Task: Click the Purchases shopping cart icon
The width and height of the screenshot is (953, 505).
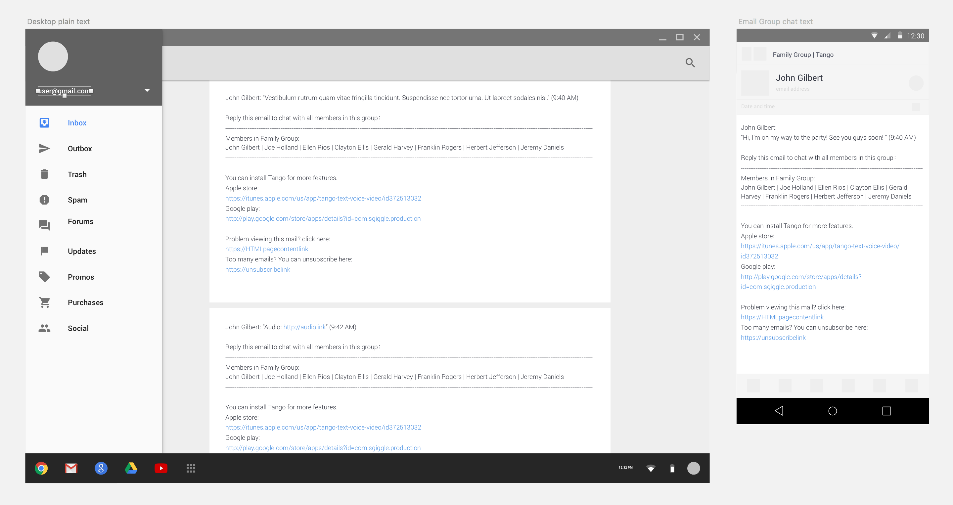Action: 44,302
